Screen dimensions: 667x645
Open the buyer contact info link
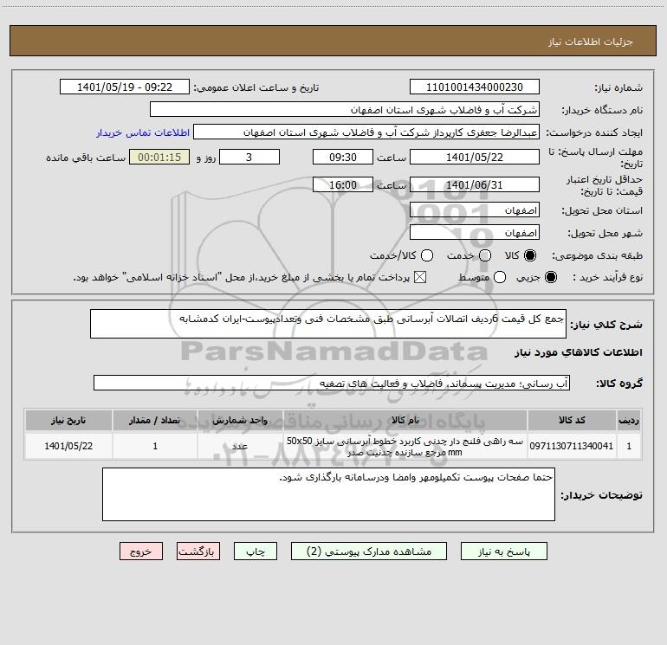[143, 132]
